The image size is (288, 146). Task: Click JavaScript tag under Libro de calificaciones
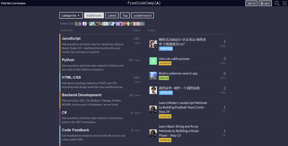click(x=165, y=63)
